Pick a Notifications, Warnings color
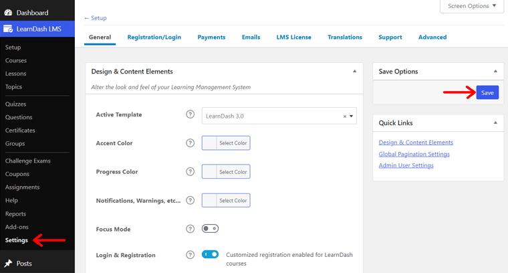This screenshot has height=273, width=508. (x=226, y=200)
